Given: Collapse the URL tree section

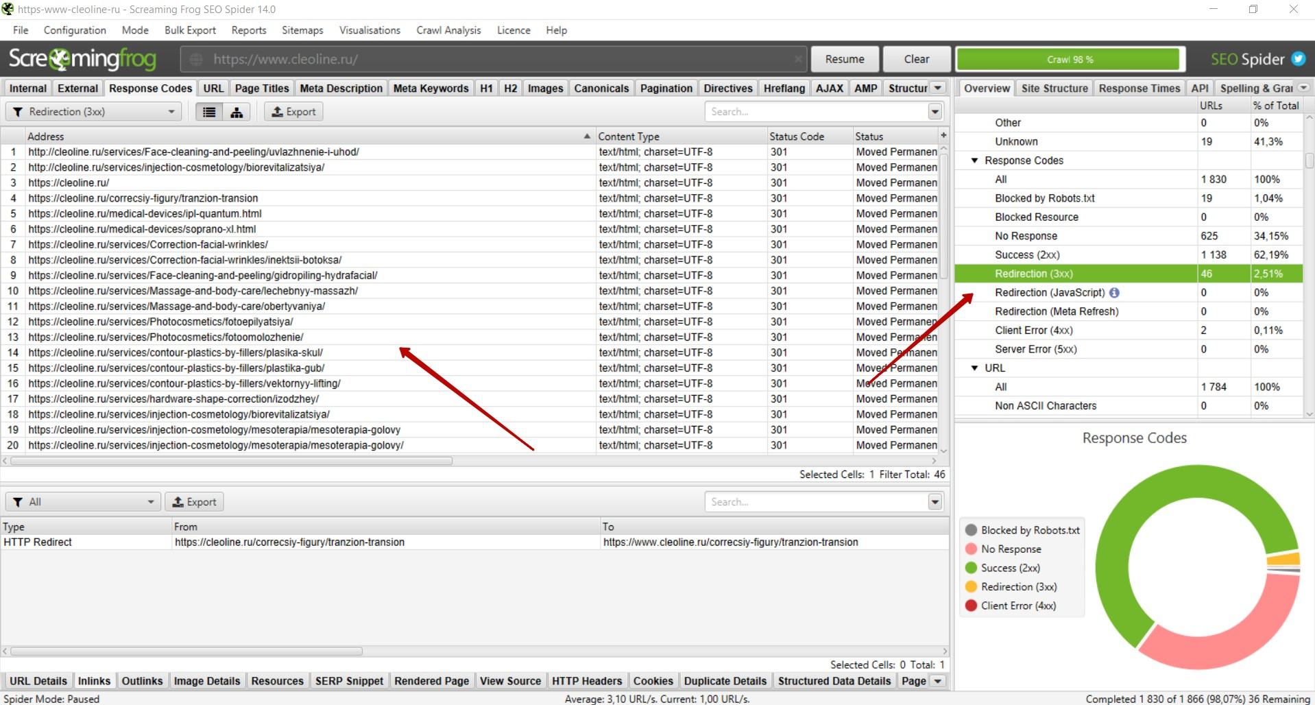Looking at the screenshot, I should coord(974,368).
